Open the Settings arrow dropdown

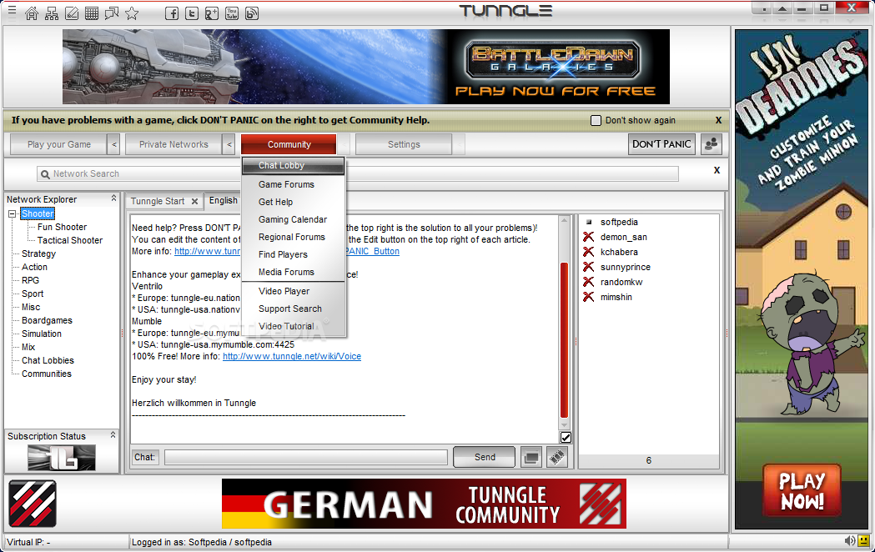[460, 144]
